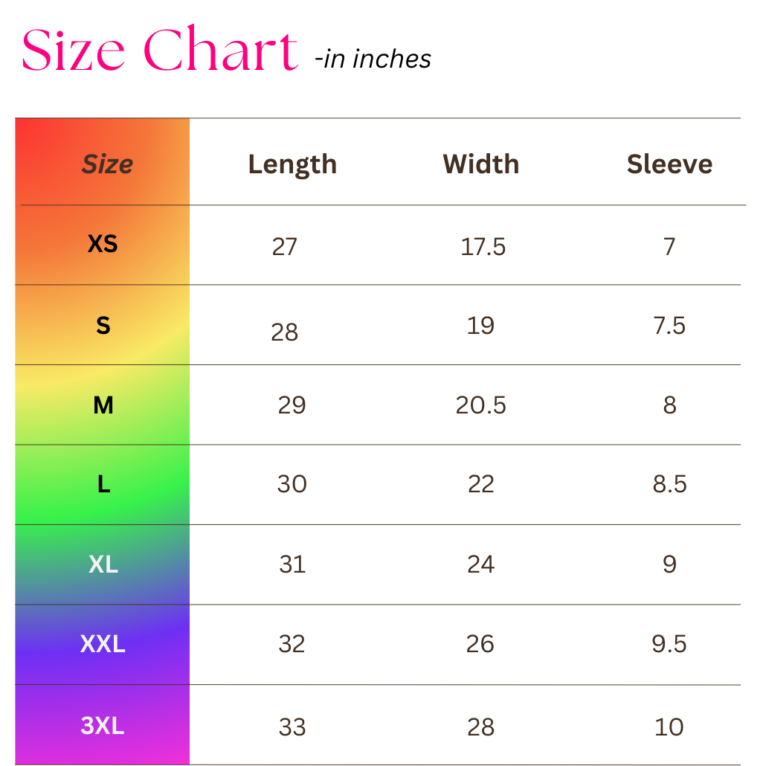Viewport: 763px width, 766px height.
Task: Select the Sleeve column header
Action: 669,164
